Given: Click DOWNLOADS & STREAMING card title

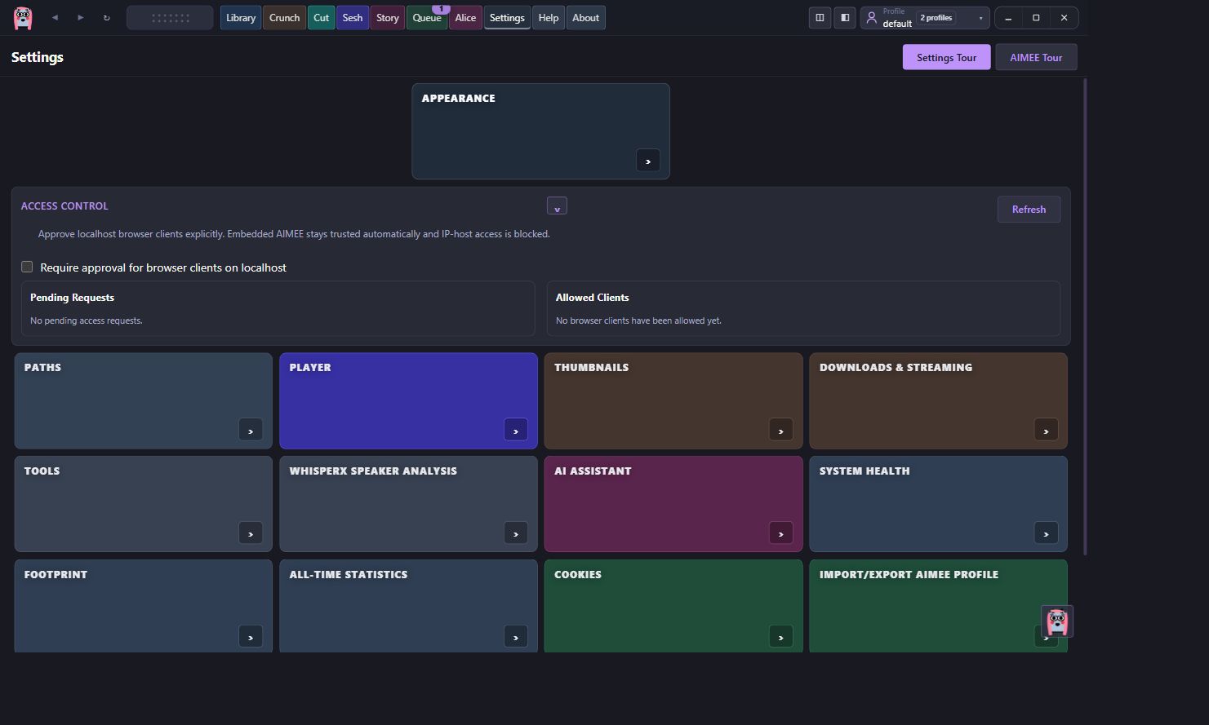Looking at the screenshot, I should pos(896,367).
